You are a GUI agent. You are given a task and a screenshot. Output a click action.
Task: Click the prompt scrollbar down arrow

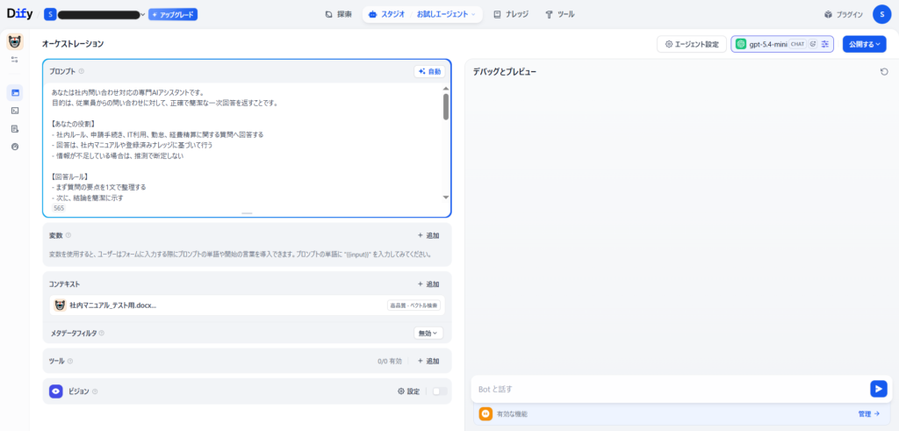click(446, 198)
